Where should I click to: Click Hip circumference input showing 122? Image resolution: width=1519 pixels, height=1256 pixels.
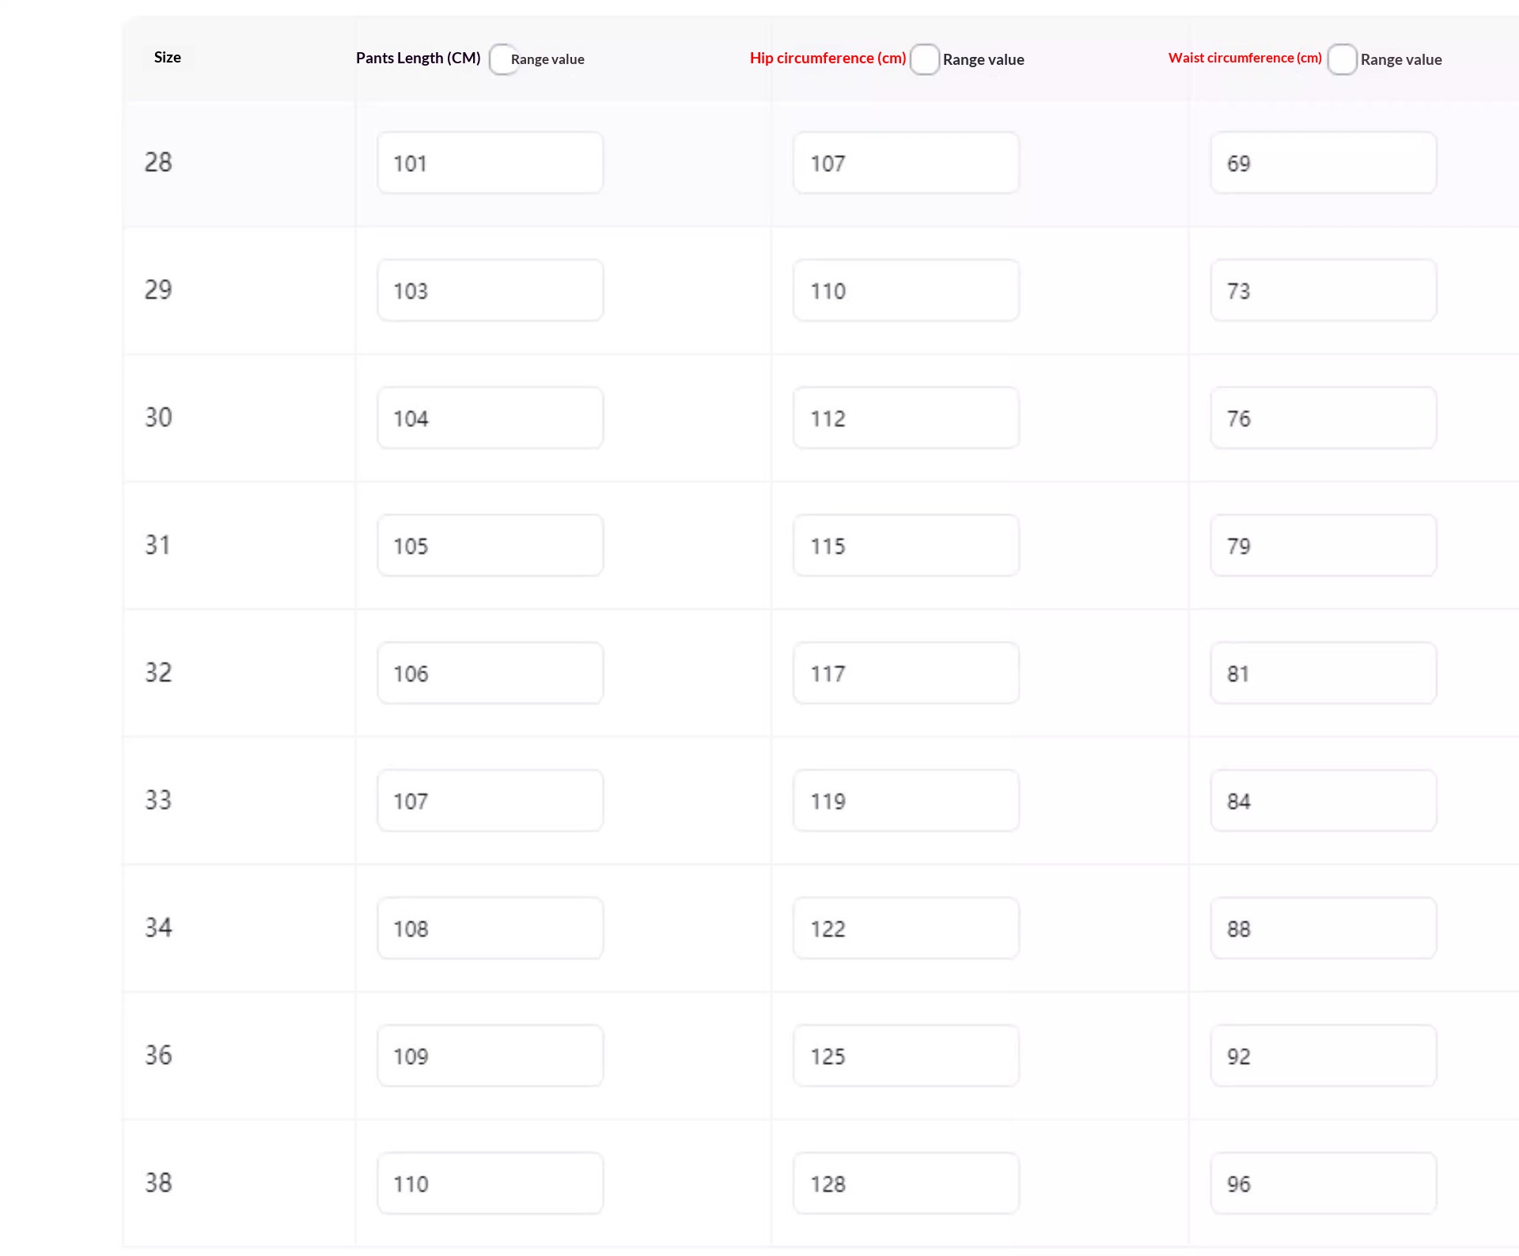pos(906,929)
